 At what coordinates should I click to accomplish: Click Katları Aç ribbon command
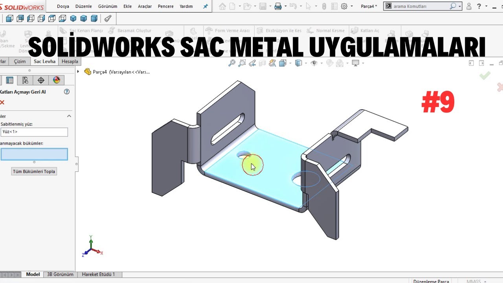pos(365,31)
